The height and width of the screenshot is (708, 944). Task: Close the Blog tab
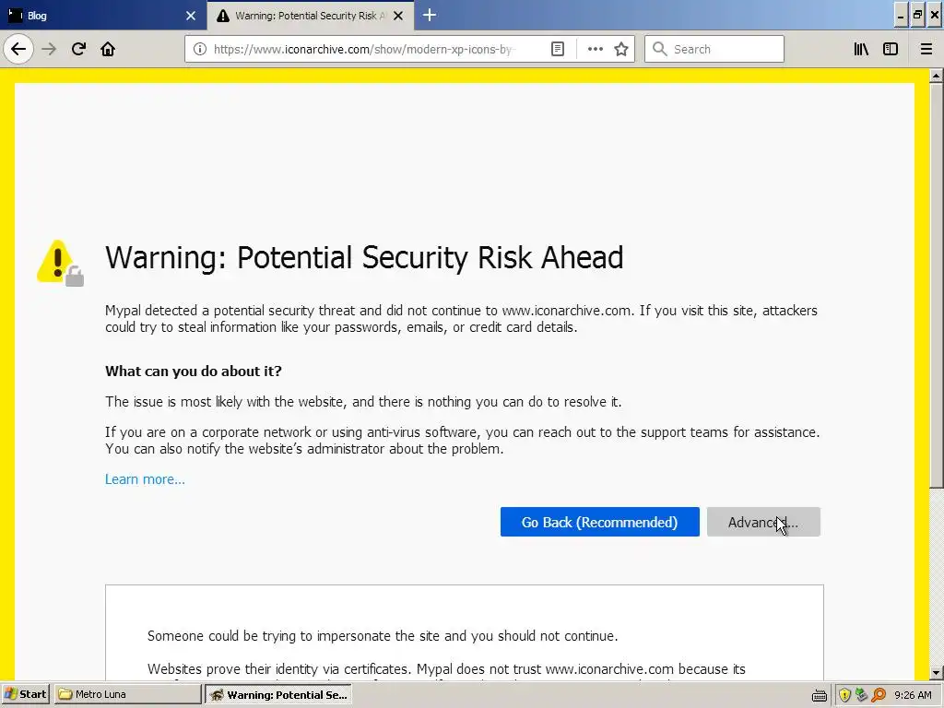click(x=191, y=16)
